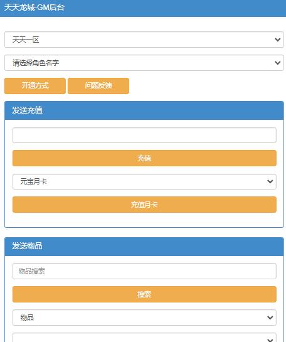This screenshot has height=342, width=286.
Task: Click the 发送物品 panel header
Action: [x=144, y=246]
